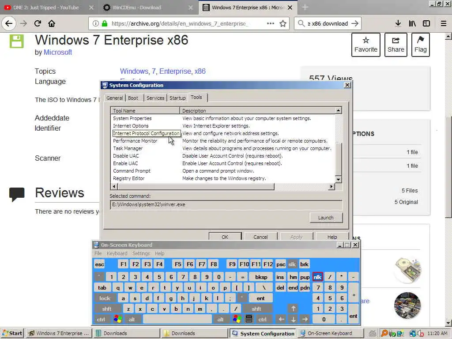Toggle the left shft key
452x339 pixels.
[107, 309]
